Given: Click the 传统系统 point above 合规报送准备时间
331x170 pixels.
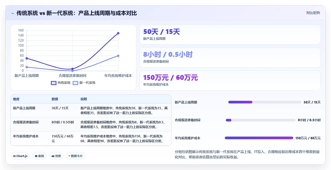Looking at the screenshot, I should tap(72, 69).
